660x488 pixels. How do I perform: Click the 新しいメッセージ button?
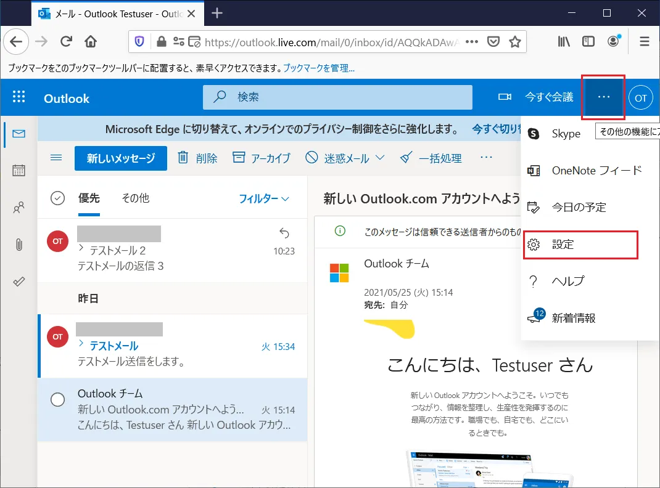click(x=121, y=158)
